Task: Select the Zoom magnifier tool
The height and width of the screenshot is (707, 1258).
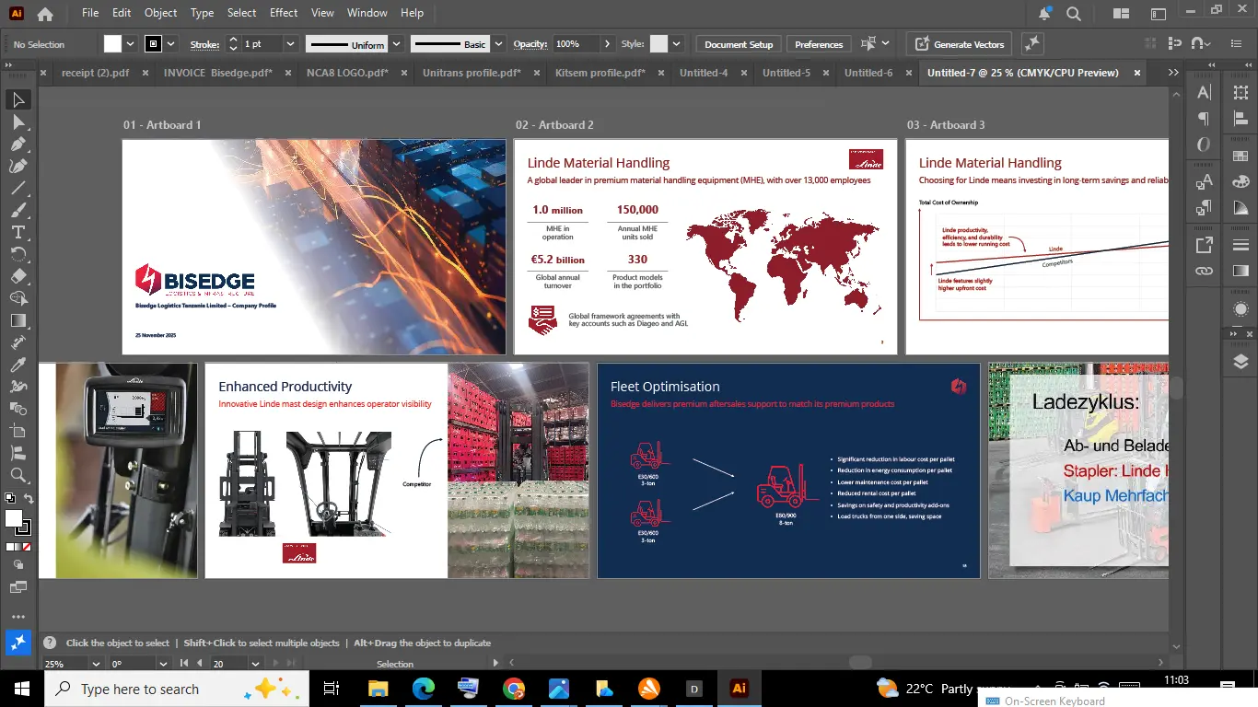Action: (18, 475)
